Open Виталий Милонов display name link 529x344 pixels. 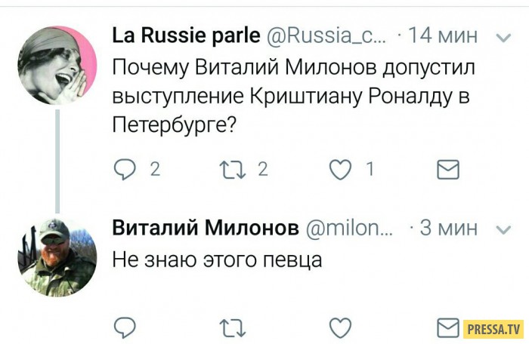tap(206, 228)
